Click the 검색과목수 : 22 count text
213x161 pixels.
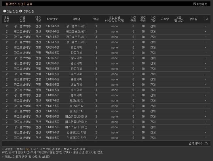pyautogui.click(x=198, y=143)
